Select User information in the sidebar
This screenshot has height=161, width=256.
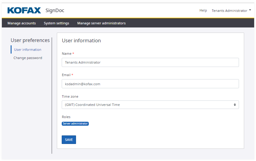pyautogui.click(x=28, y=50)
